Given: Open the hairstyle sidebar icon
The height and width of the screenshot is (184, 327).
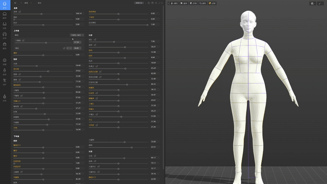Looking at the screenshot, I should [x=4, y=35].
